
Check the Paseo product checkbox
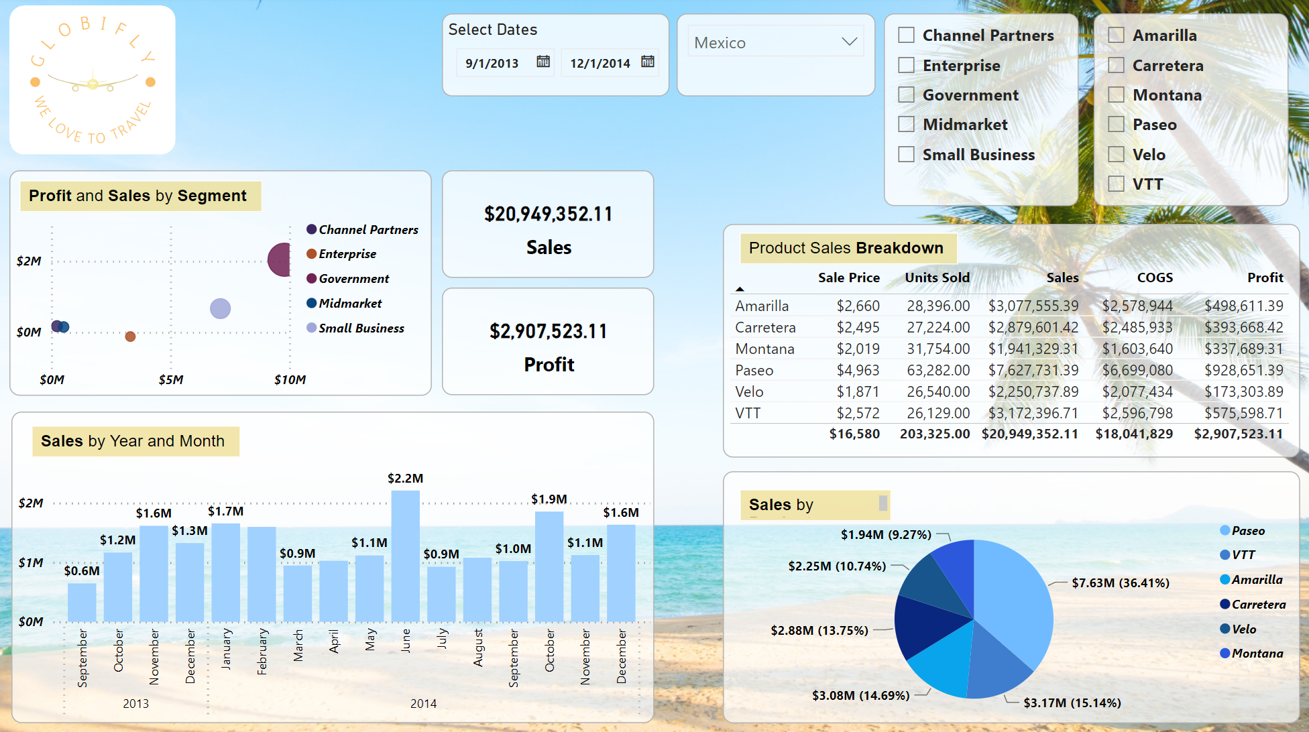pos(1116,124)
